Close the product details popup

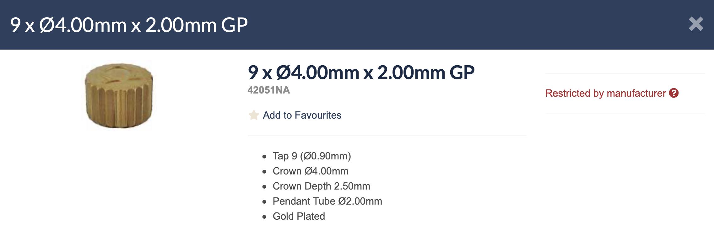pyautogui.click(x=696, y=24)
